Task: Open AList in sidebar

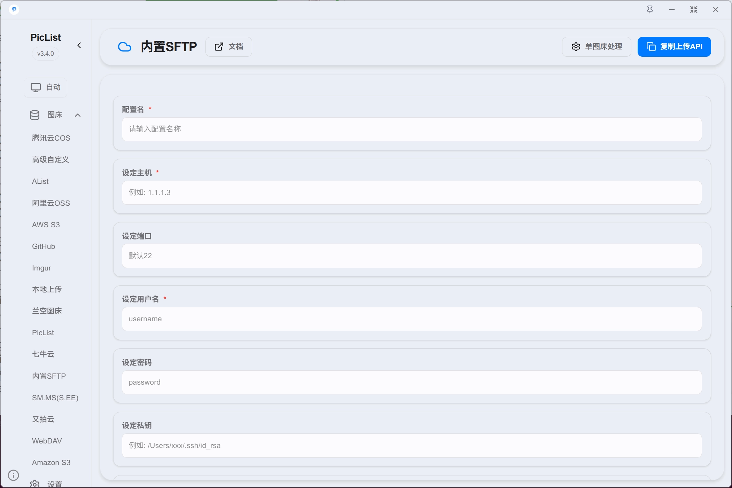Action: [40, 181]
